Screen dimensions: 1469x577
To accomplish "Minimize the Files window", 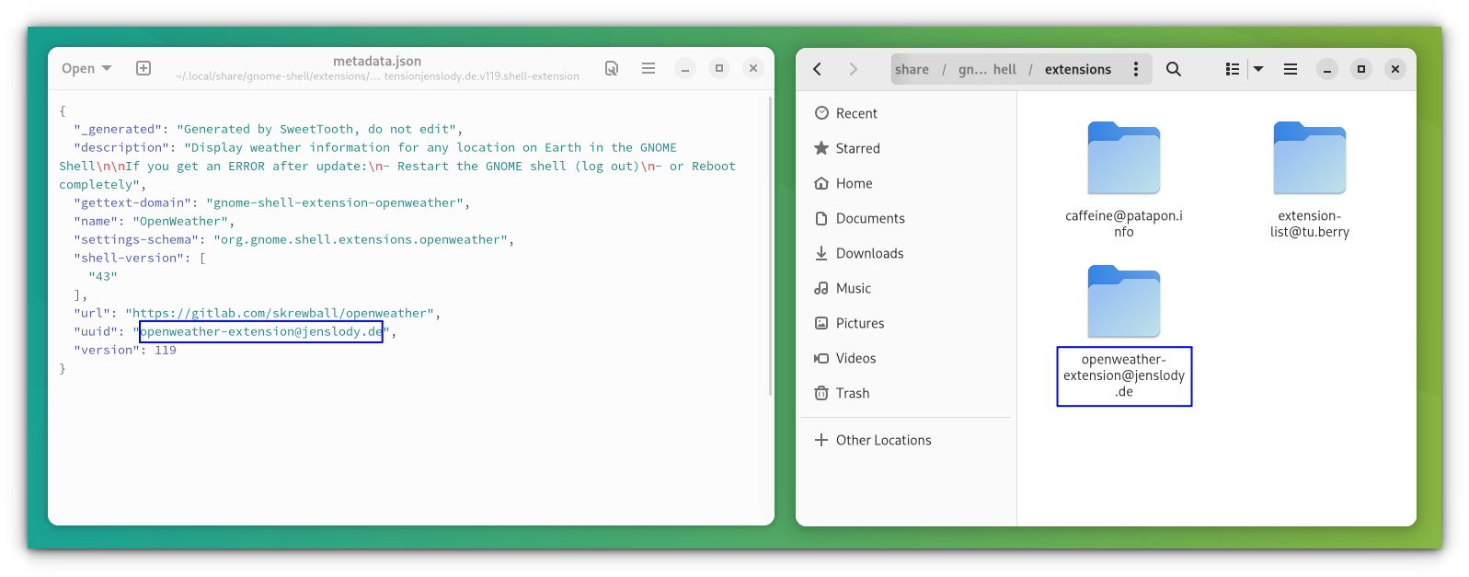I will point(1327,69).
